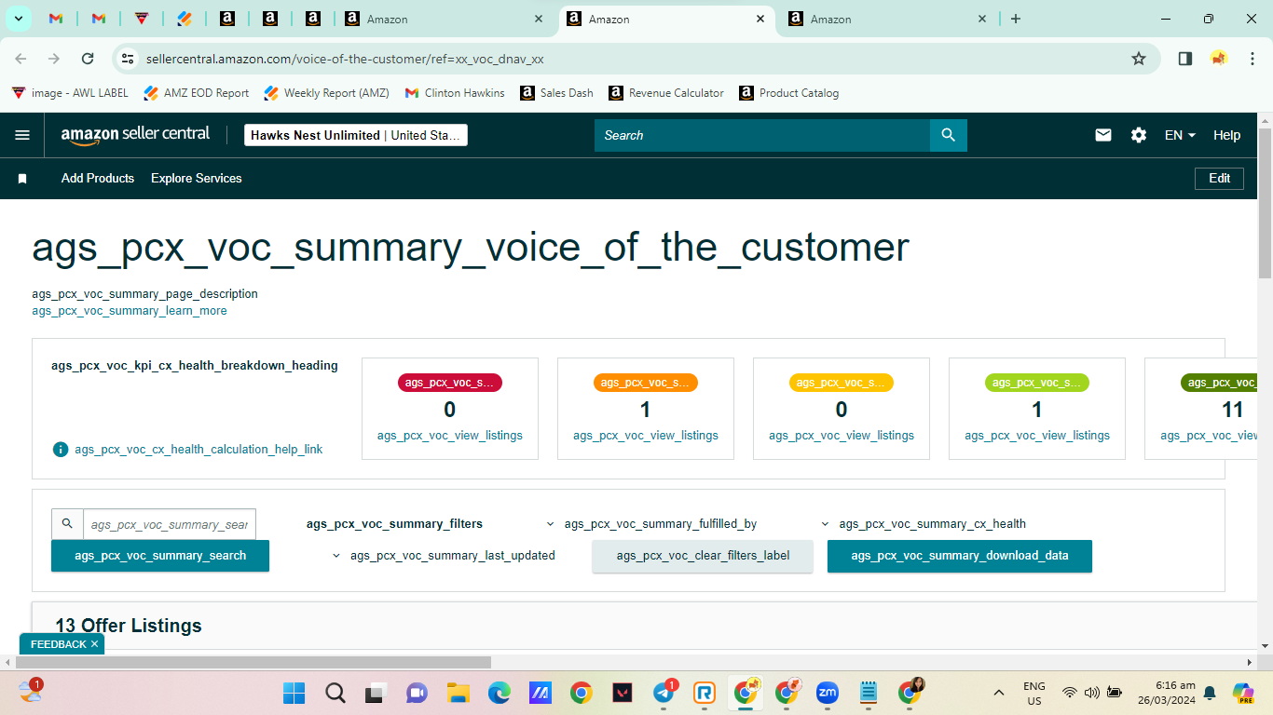This screenshot has height=715, width=1273.
Task: Open the Explore Services menu item
Action: [197, 179]
